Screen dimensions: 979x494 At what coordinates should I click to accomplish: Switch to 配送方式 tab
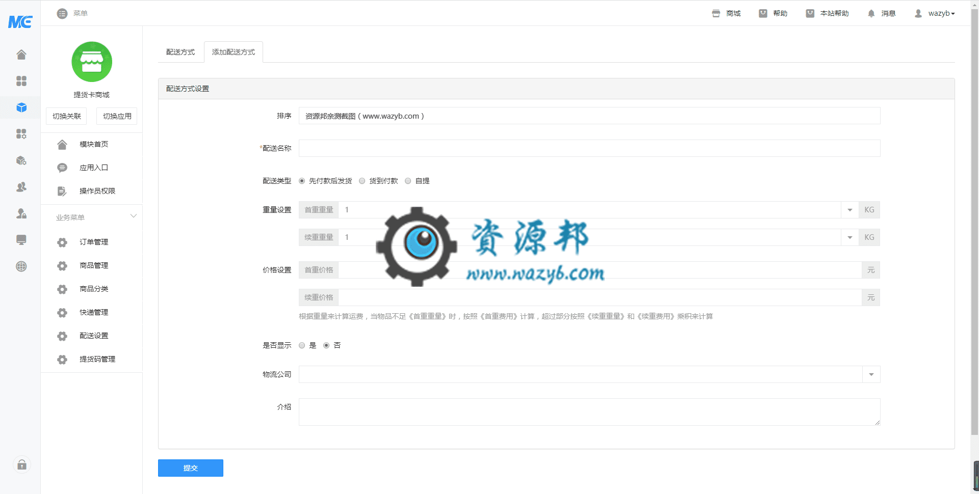(181, 52)
